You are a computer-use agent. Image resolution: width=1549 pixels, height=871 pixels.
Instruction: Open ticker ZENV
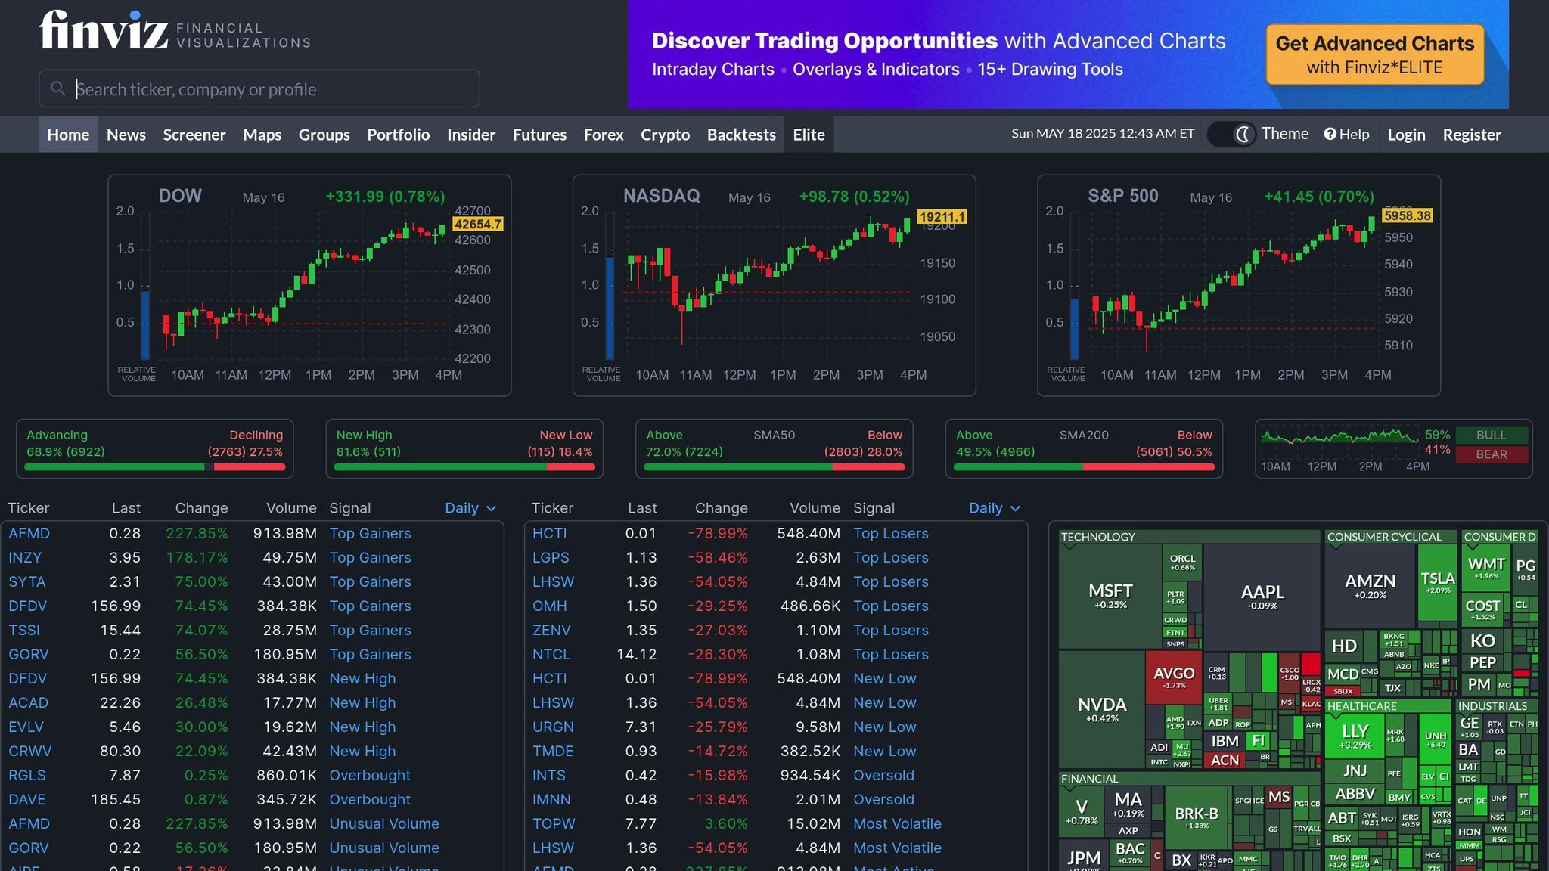pos(551,630)
